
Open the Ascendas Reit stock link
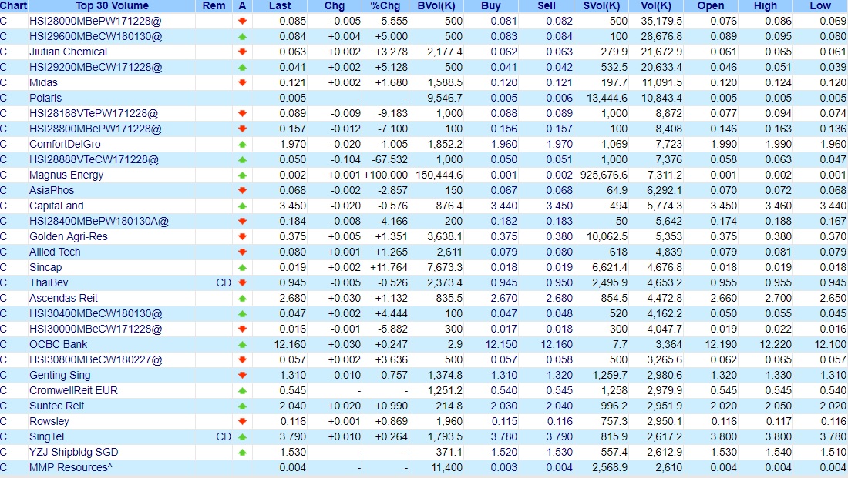63,298
